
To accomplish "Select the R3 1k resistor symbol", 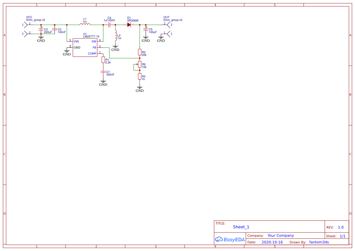I will (140, 76).
